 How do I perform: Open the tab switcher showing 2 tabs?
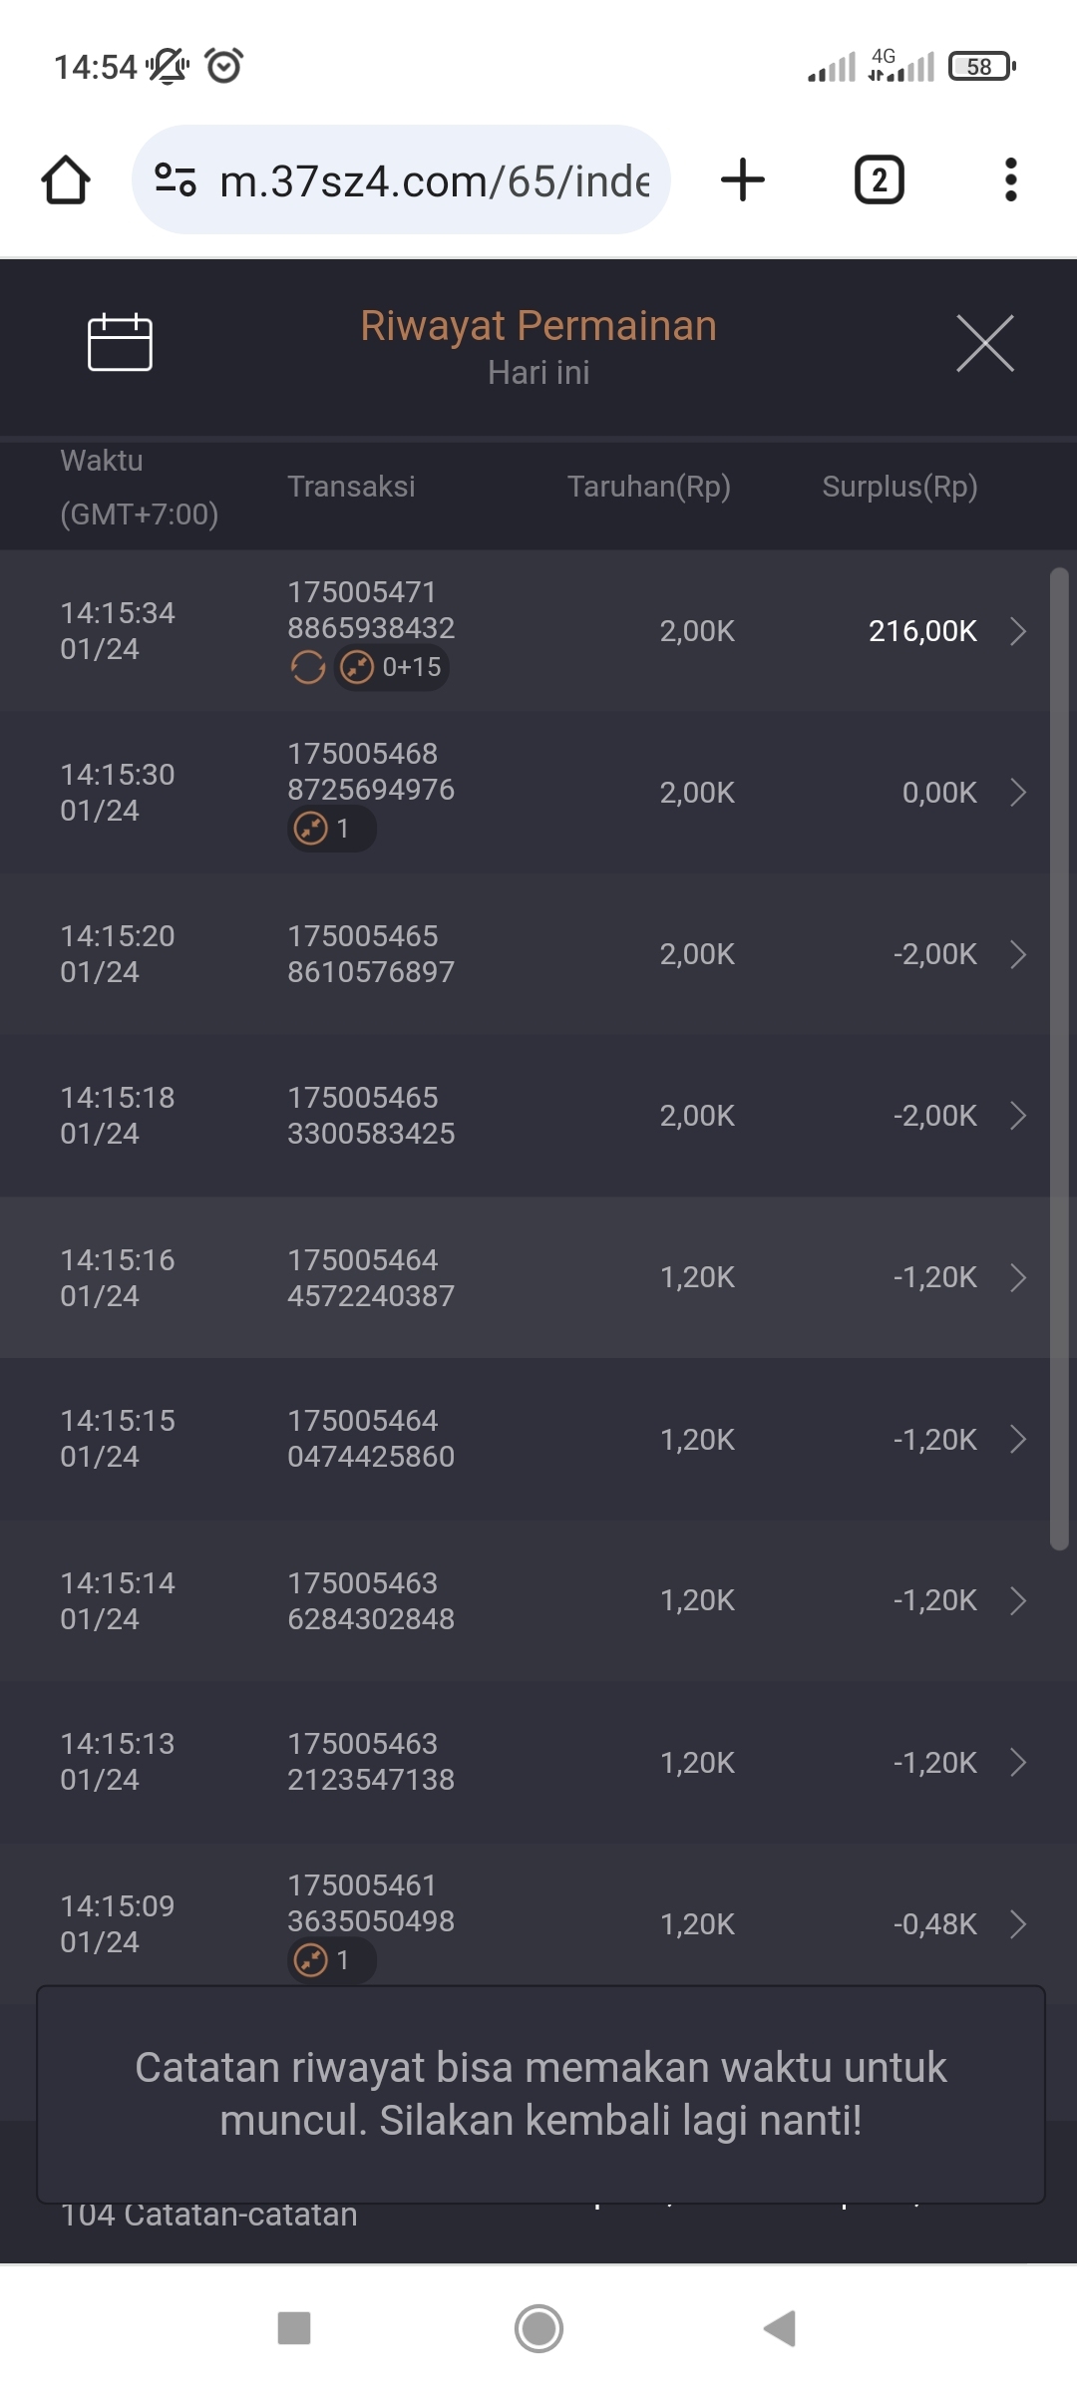(x=879, y=180)
